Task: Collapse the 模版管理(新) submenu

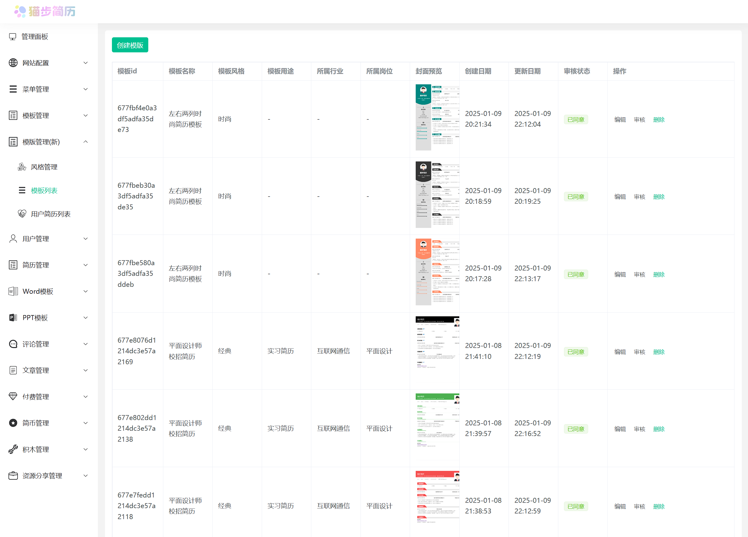Action: pyautogui.click(x=85, y=142)
